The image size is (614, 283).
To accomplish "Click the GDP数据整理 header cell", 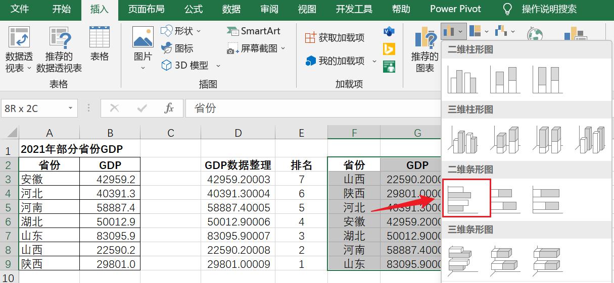I will (x=238, y=165).
